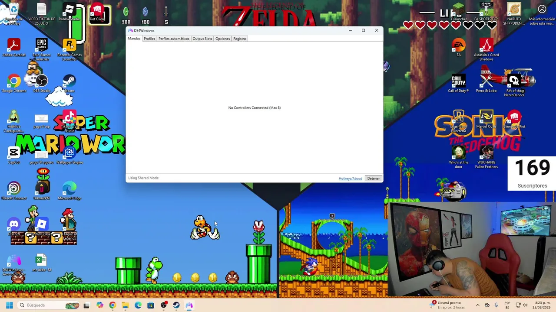Viewport: 556px width, 312px height.
Task: Select the Marvel Rivals icon
Action: pyautogui.click(x=486, y=119)
